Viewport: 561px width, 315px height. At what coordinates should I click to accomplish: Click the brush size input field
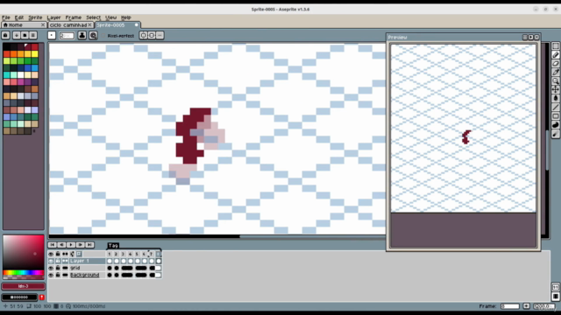click(x=67, y=35)
